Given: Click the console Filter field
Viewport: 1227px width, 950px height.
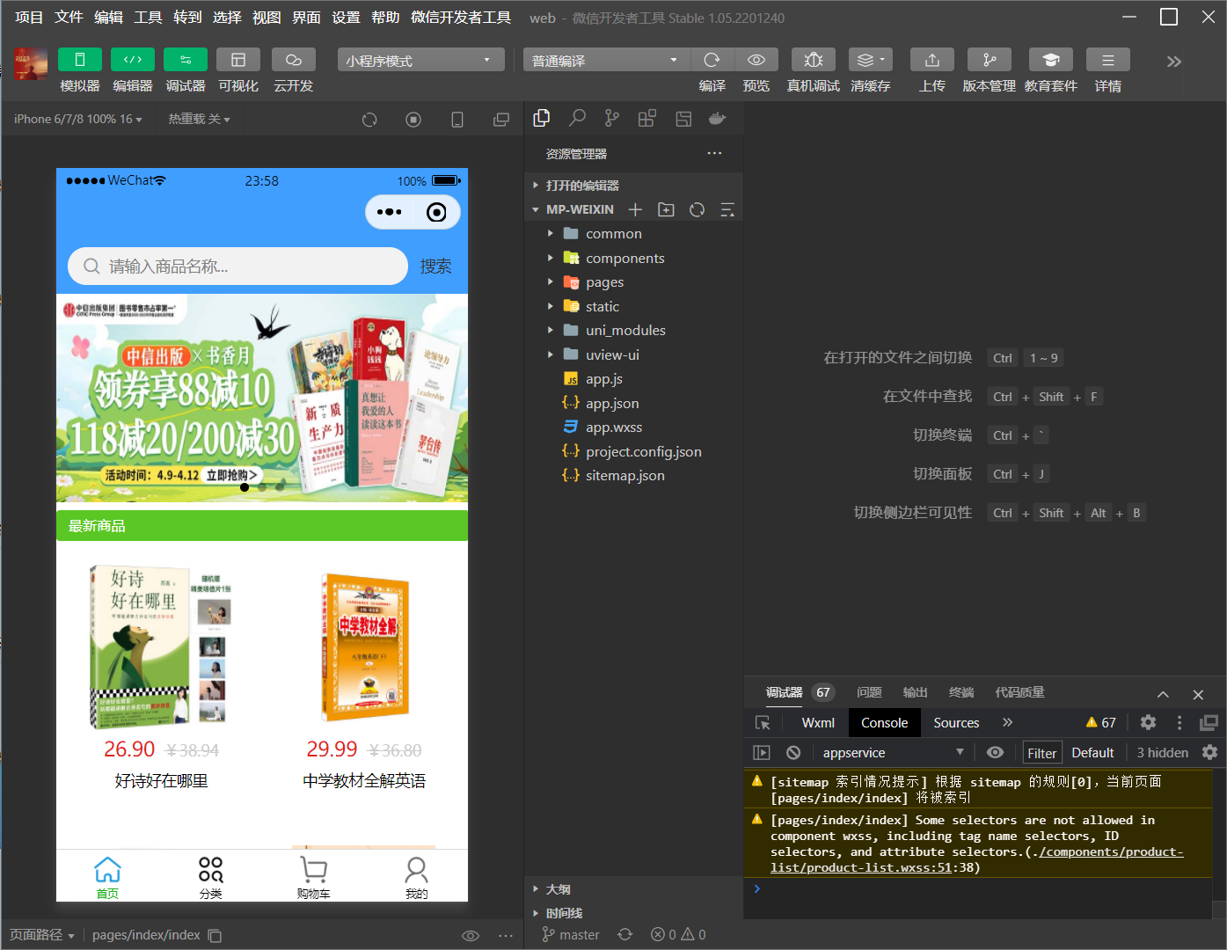Looking at the screenshot, I should coord(1041,753).
